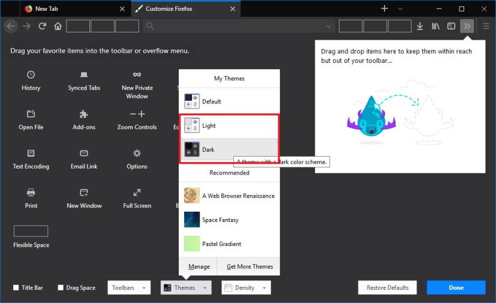Image resolution: width=496 pixels, height=303 pixels.
Task: Select the Synced Tabs icon
Action: click(84, 75)
